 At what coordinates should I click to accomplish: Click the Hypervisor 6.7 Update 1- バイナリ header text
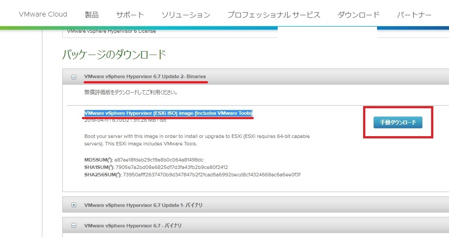coord(143,205)
